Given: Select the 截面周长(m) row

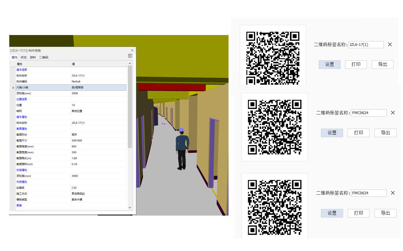Looking at the screenshot, I should (71, 158).
